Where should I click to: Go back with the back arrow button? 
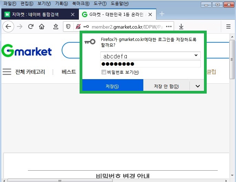coord(8,26)
